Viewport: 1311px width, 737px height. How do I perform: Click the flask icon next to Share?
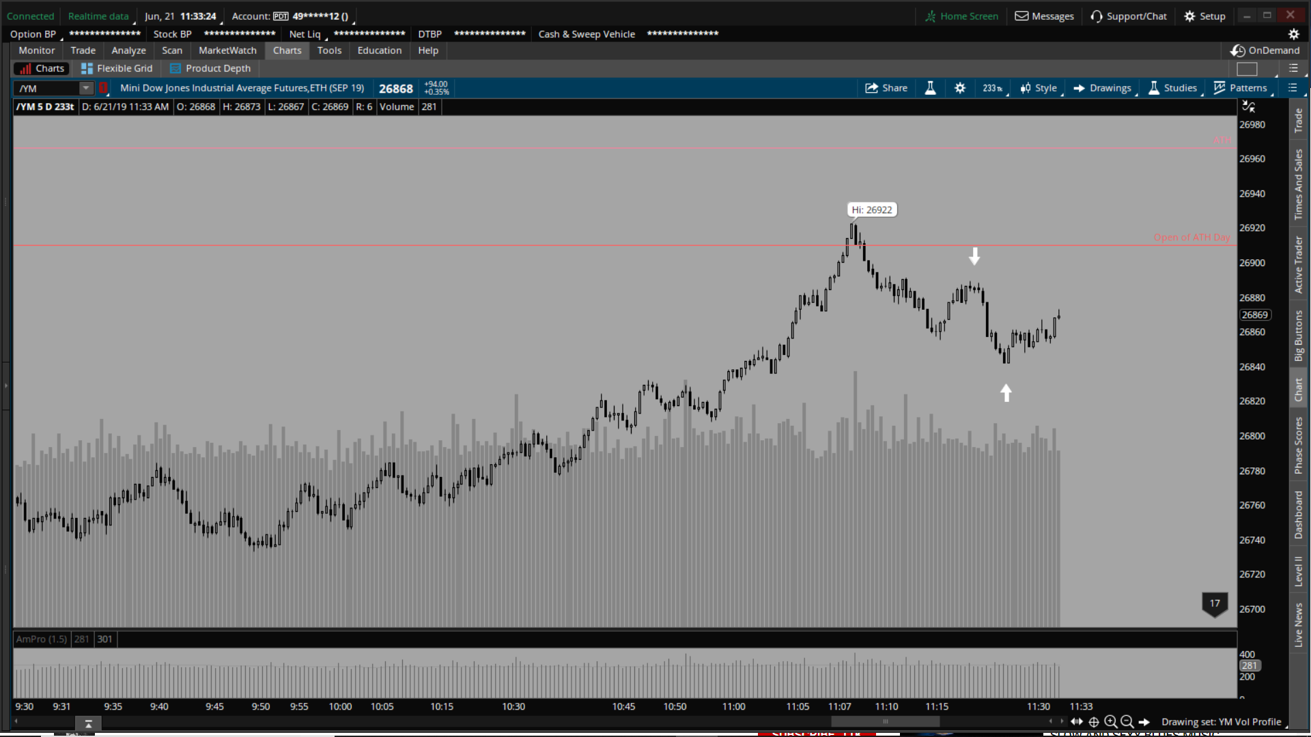coord(930,88)
